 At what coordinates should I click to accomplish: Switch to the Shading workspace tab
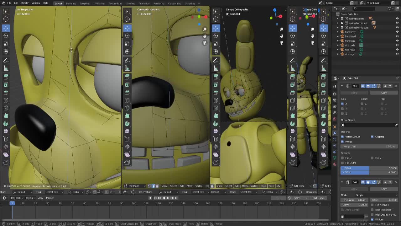click(130, 3)
